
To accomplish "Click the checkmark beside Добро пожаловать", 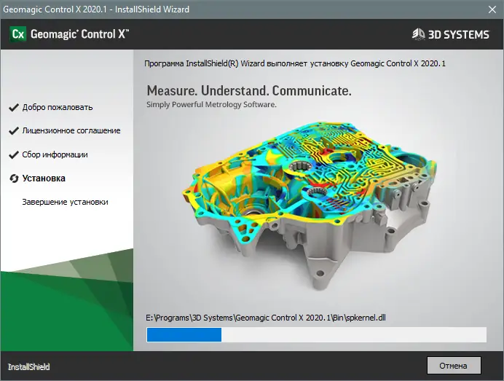I will 14,107.
